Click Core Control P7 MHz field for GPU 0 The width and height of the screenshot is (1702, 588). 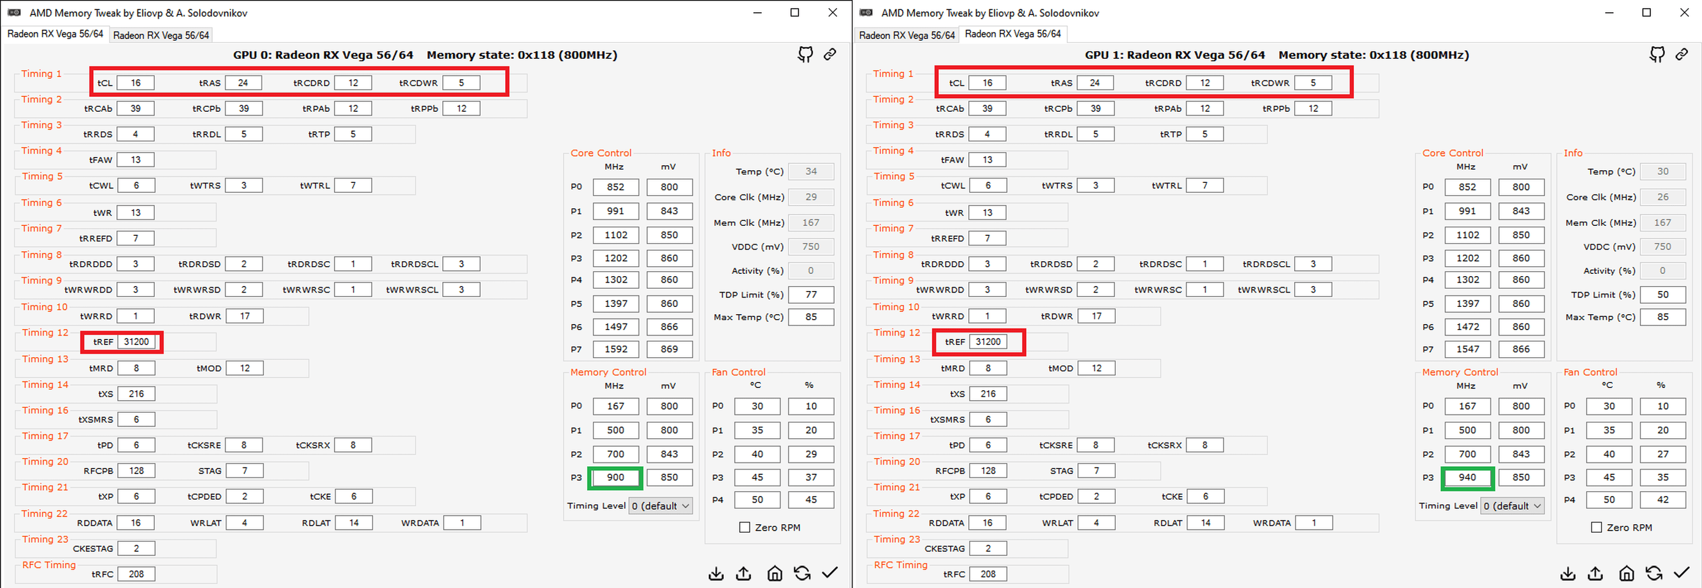coord(615,349)
